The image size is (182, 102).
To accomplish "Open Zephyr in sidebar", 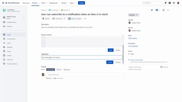I will pyautogui.click(x=14, y=56).
